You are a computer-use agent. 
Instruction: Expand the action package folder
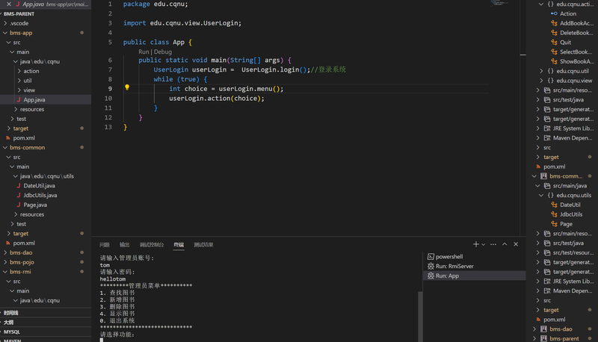coord(19,71)
